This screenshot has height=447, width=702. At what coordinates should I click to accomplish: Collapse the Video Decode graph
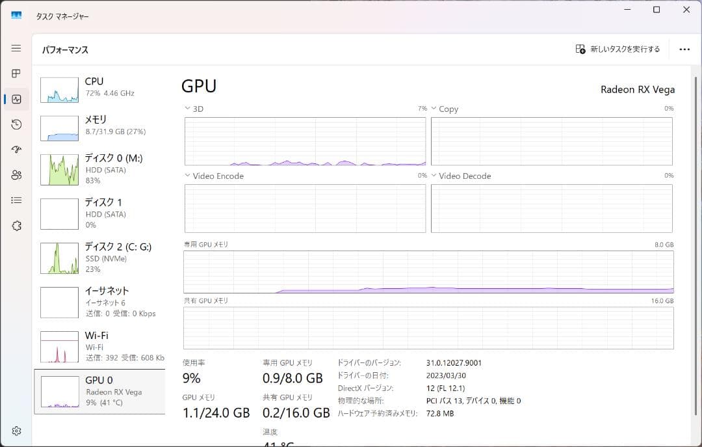(434, 176)
